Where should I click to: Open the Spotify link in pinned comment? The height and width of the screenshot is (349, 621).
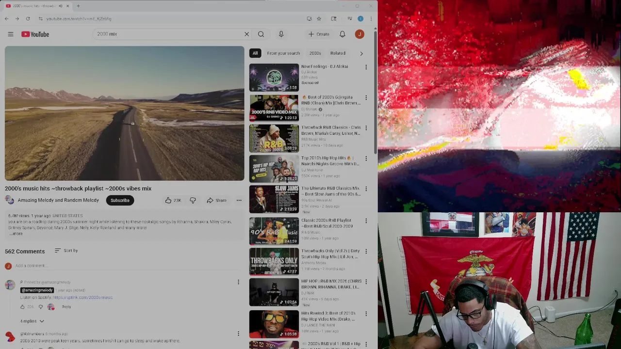(82, 297)
